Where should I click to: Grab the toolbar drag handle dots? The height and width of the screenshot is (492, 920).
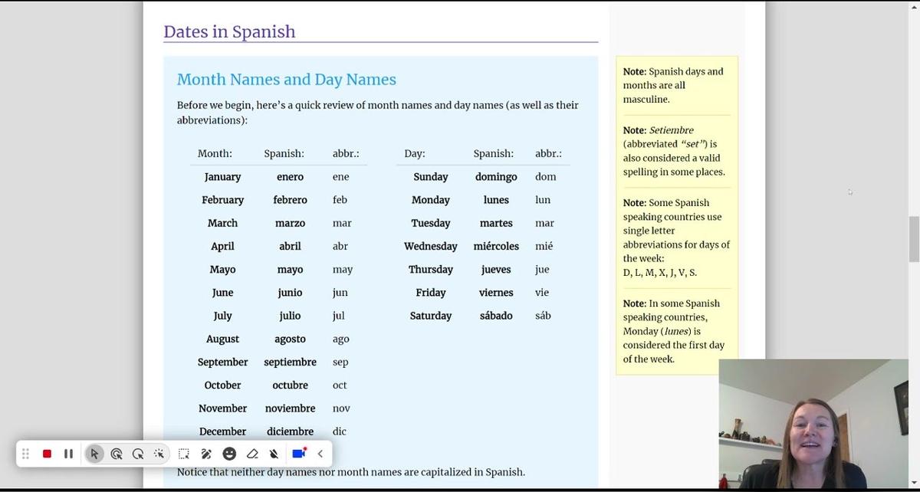point(25,454)
